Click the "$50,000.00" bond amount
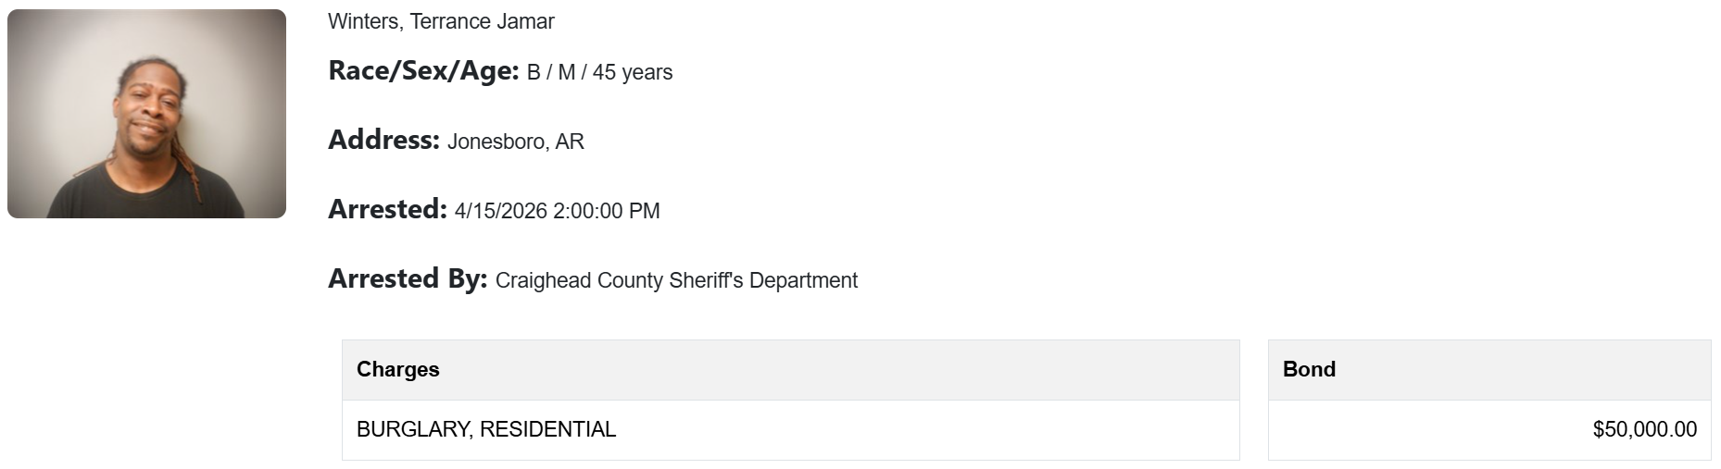1721x469 pixels. tap(1644, 429)
